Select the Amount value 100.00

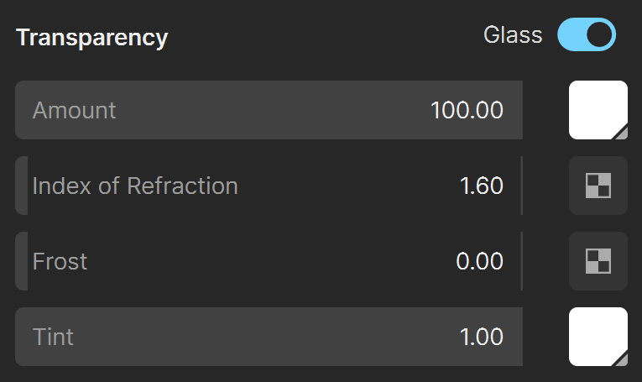[467, 110]
